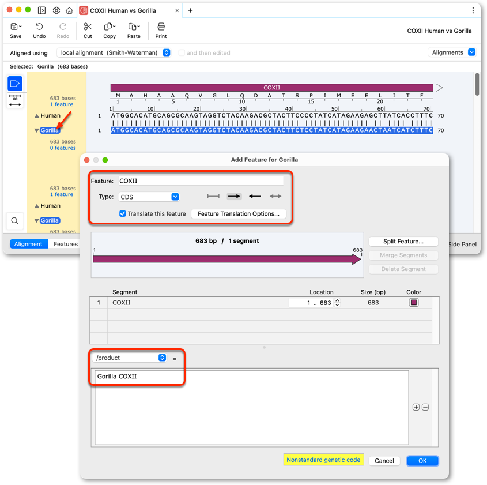This screenshot has width=487, height=485.
Task: Open settings gear icon in title bar
Action: 56,10
